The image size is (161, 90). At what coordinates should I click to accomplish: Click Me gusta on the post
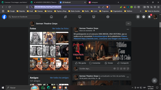coord(80,63)
